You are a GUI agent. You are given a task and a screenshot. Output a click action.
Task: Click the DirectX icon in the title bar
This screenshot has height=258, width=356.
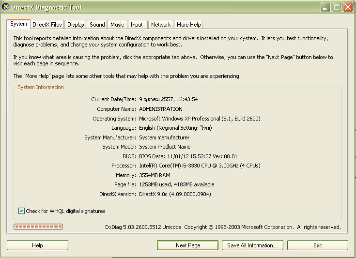point(6,7)
